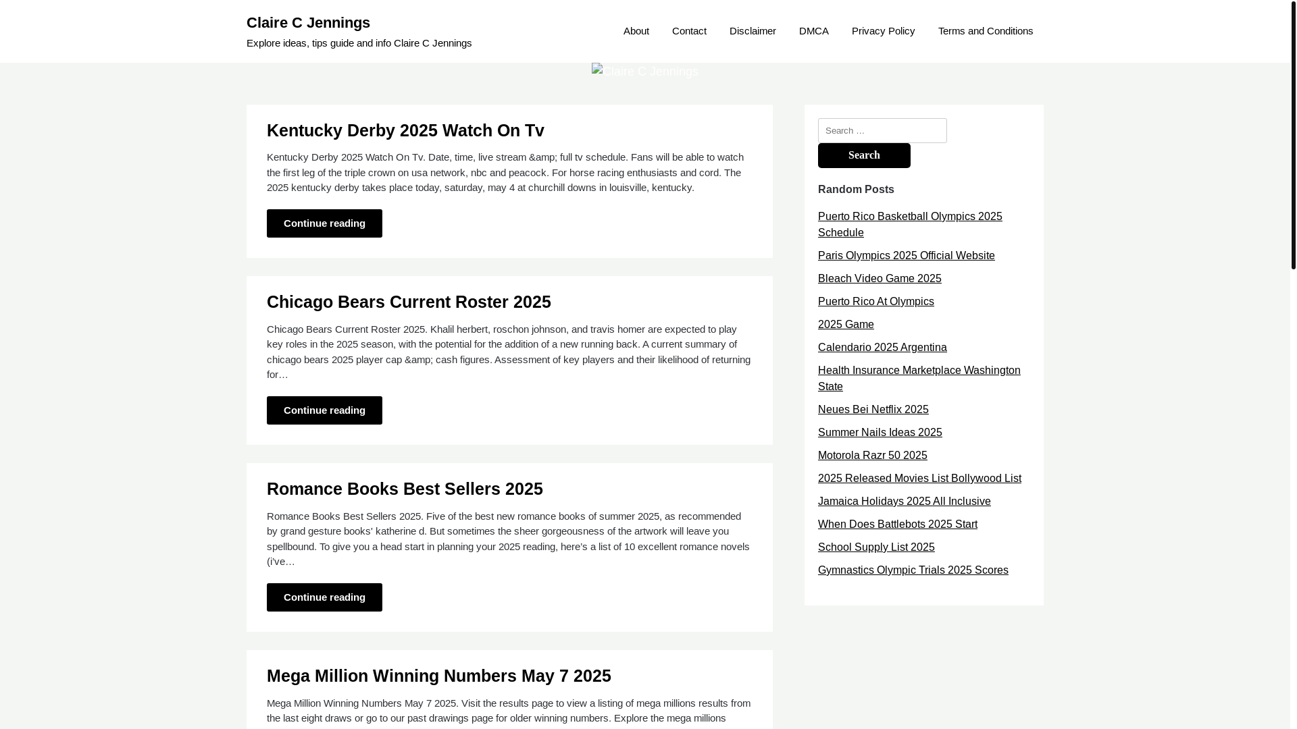Open the 2025 Game link
This screenshot has height=729, width=1297.
pyautogui.click(x=846, y=324)
